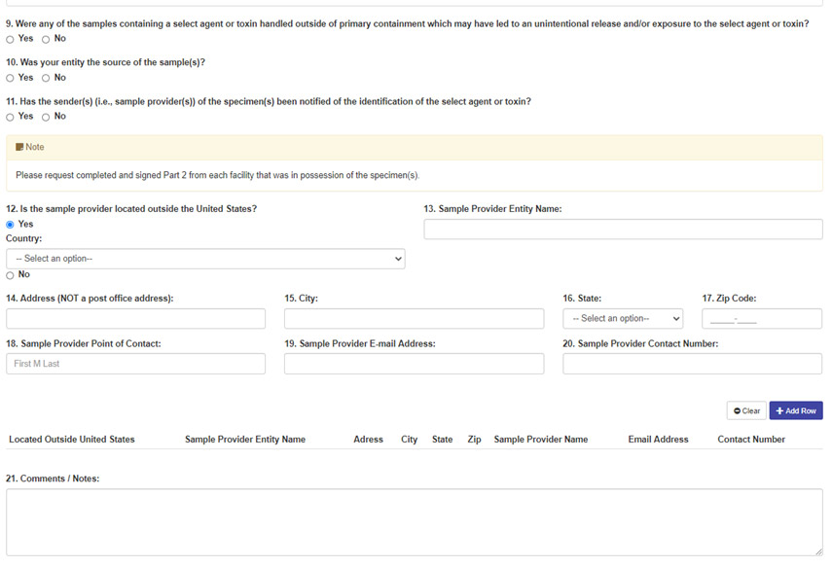This screenshot has width=832, height=567.
Task: Click the Comments / Notes text area
Action: (415, 522)
